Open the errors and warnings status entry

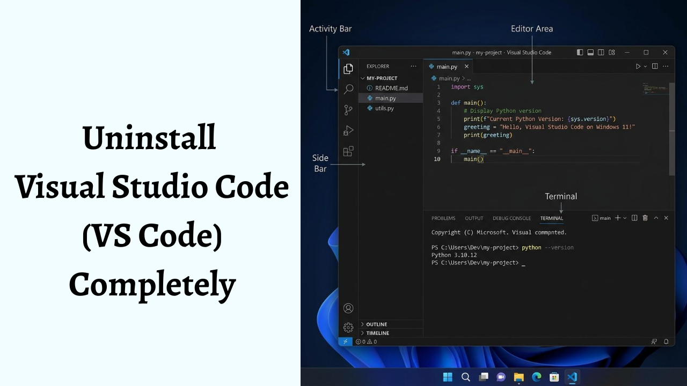click(x=366, y=342)
